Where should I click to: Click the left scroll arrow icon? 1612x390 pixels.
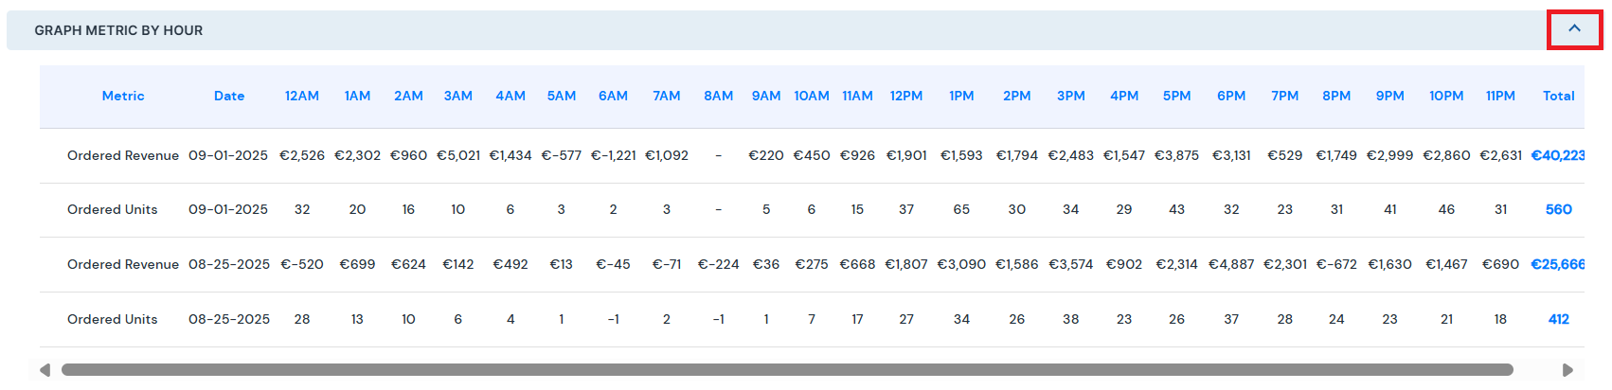coord(45,370)
